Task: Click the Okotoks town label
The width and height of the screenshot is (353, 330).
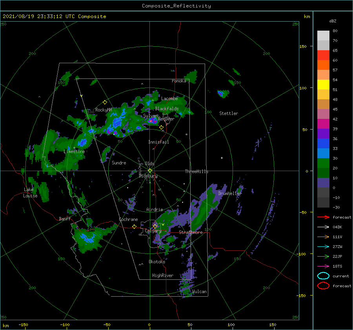Action: (x=157, y=262)
